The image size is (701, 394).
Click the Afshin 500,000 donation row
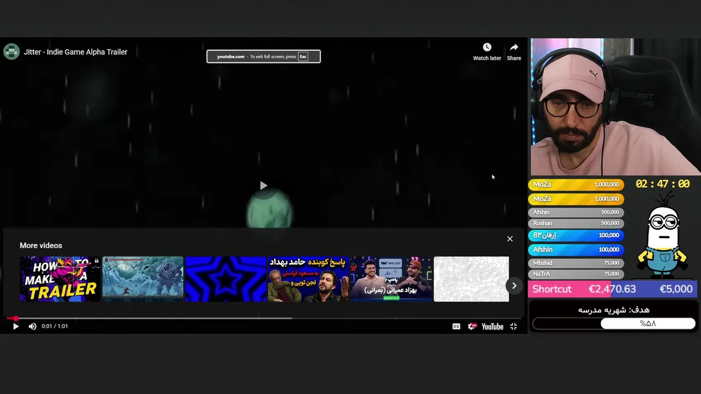point(576,212)
